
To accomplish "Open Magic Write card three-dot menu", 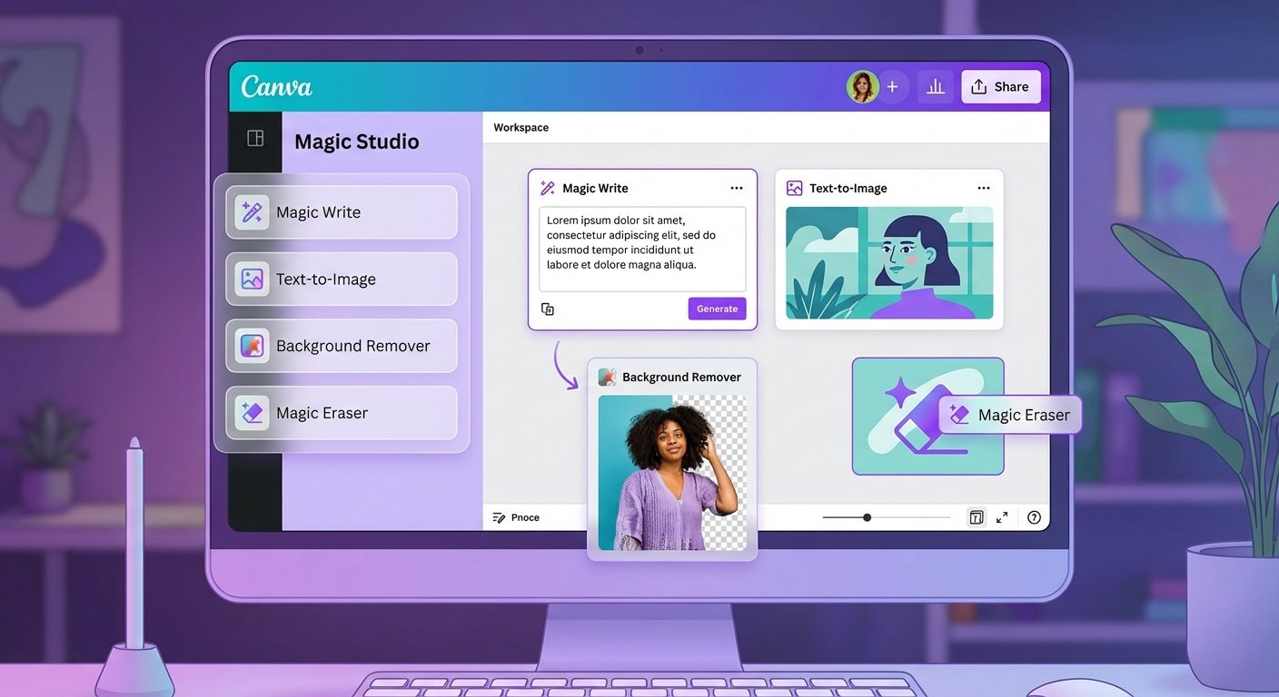I will click(x=737, y=188).
